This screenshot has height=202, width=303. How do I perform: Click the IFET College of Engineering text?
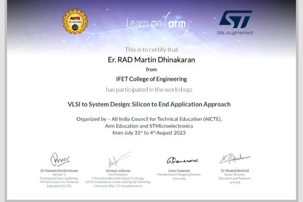pyautogui.click(x=151, y=79)
